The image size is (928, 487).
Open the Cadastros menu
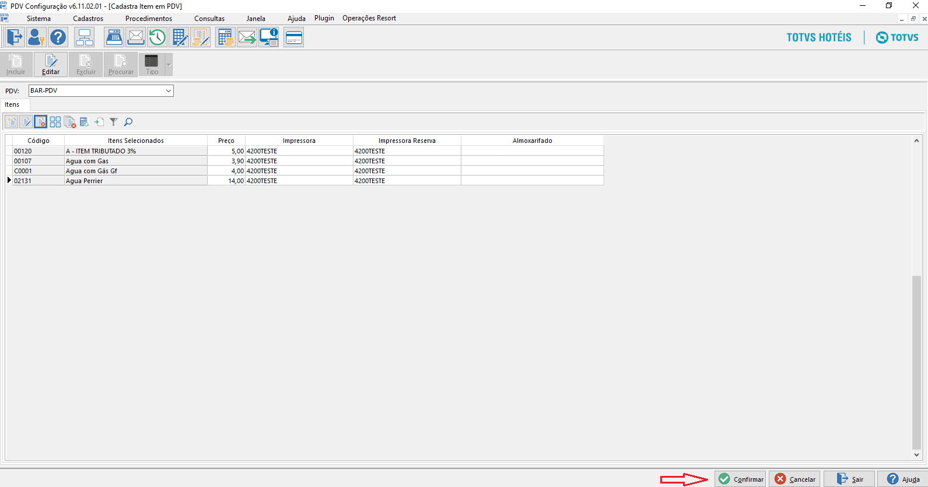coord(88,19)
